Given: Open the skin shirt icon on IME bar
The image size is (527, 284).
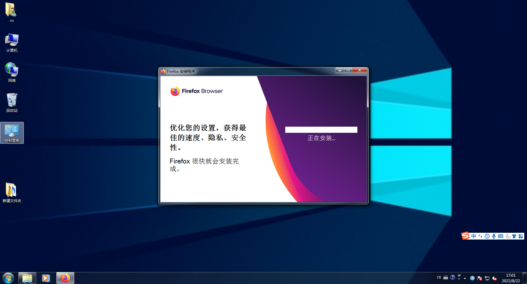Looking at the screenshot, I should click(514, 236).
